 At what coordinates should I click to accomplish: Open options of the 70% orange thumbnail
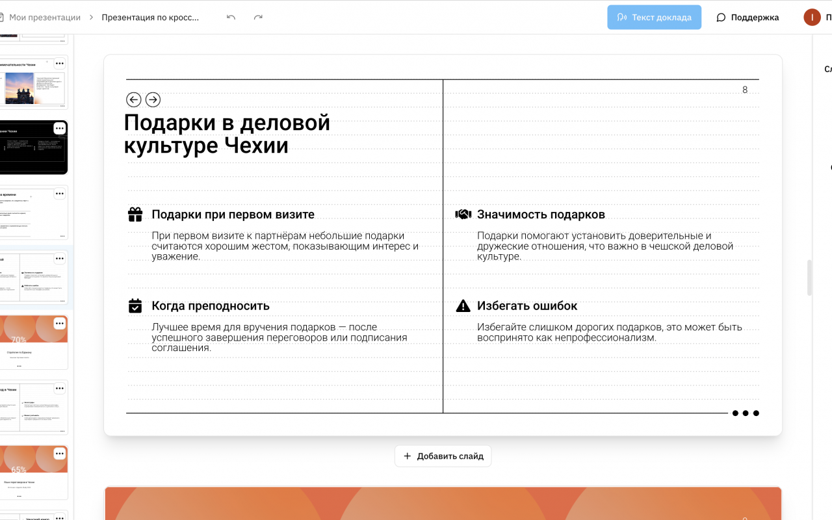[x=60, y=323]
